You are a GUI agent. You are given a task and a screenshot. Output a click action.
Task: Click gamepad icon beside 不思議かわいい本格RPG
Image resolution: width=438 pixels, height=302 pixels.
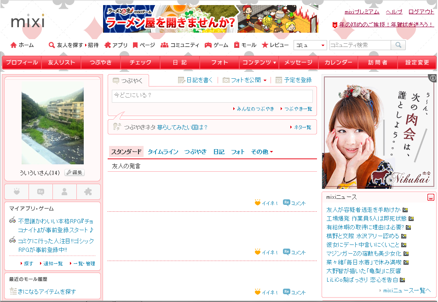click(x=12, y=221)
